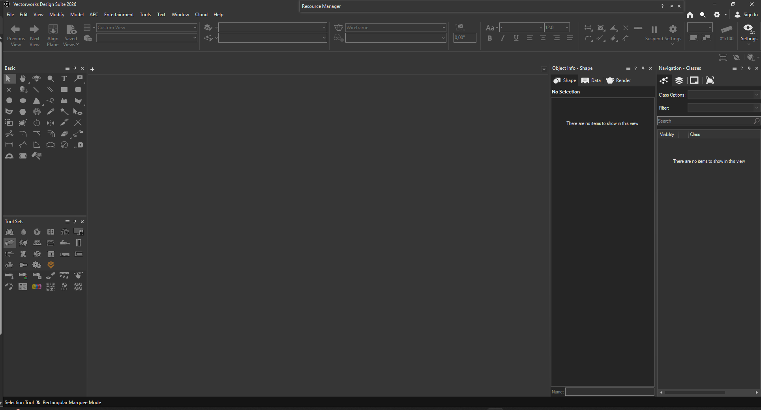Toggle Suspend Snapping
The width and height of the screenshot is (761, 410).
click(654, 33)
